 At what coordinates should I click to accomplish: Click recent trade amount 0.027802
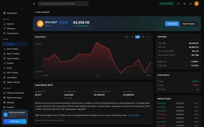pos(180,103)
